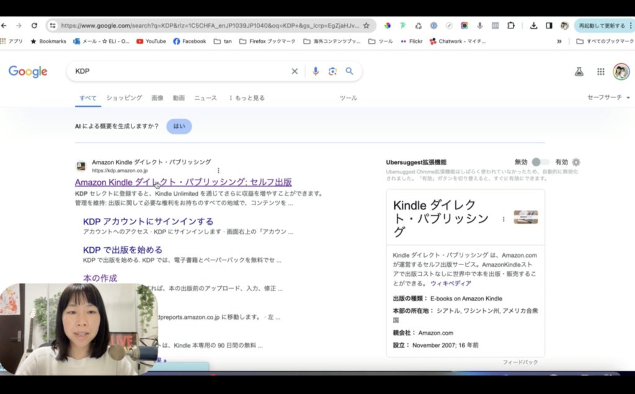Click はい to generate AI overview
Screen dimensions: 635x394
coord(179,126)
